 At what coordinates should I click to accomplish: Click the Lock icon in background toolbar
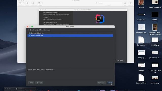pos(125,3)
